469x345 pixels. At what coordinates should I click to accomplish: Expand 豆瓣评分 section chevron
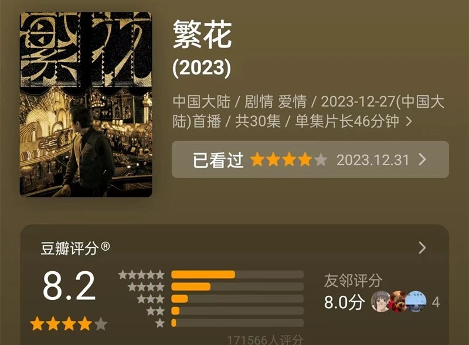point(422,248)
